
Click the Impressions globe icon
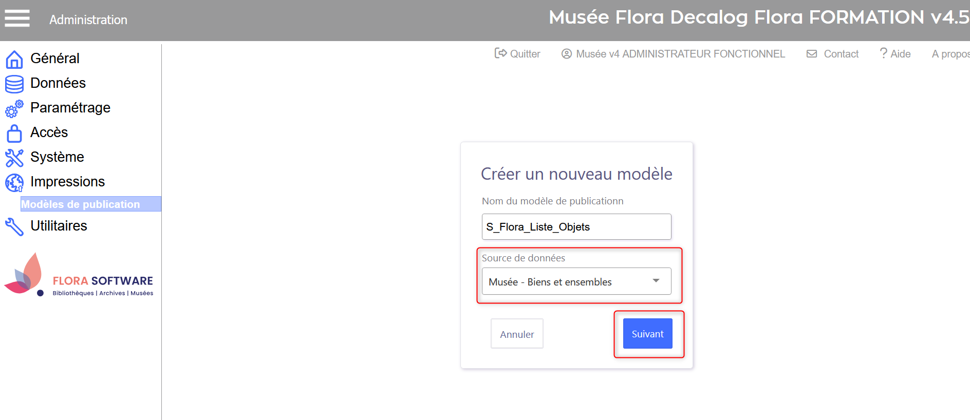(x=14, y=183)
